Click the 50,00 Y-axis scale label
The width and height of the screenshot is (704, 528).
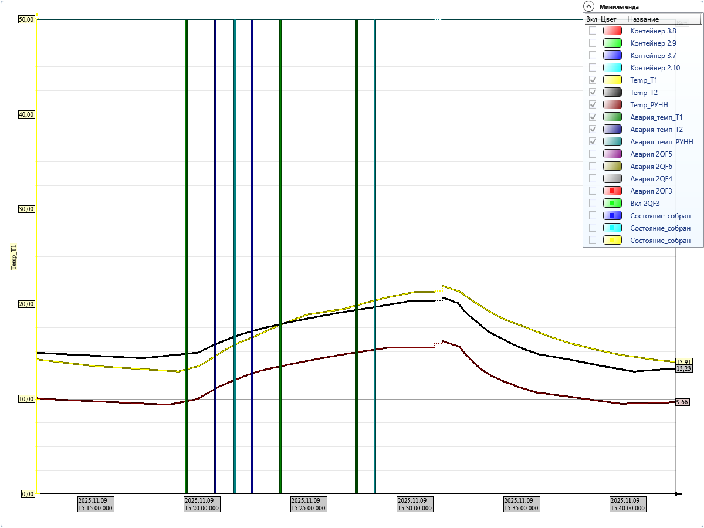coord(28,19)
